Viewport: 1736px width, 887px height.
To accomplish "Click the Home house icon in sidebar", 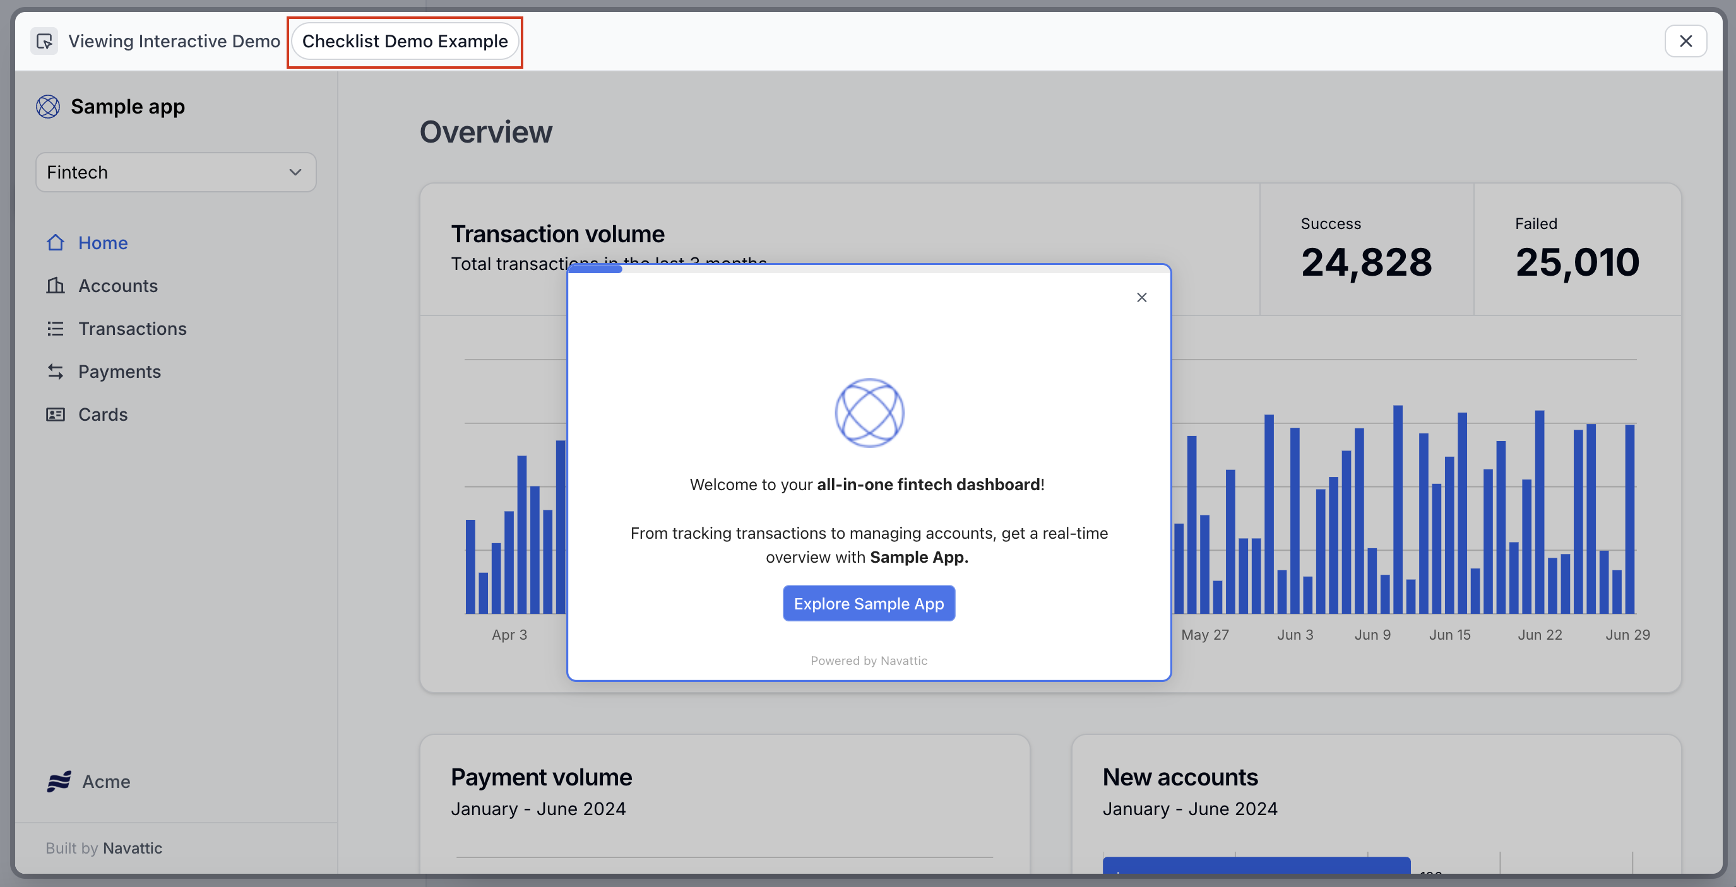I will tap(56, 242).
